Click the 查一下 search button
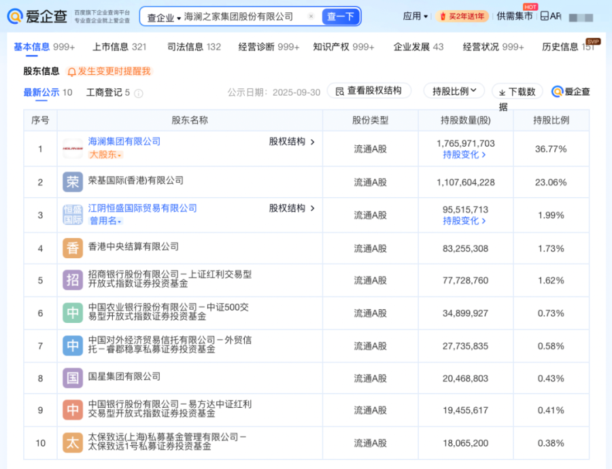 click(x=340, y=16)
